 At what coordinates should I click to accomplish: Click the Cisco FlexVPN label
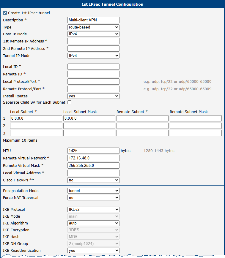click(18, 180)
